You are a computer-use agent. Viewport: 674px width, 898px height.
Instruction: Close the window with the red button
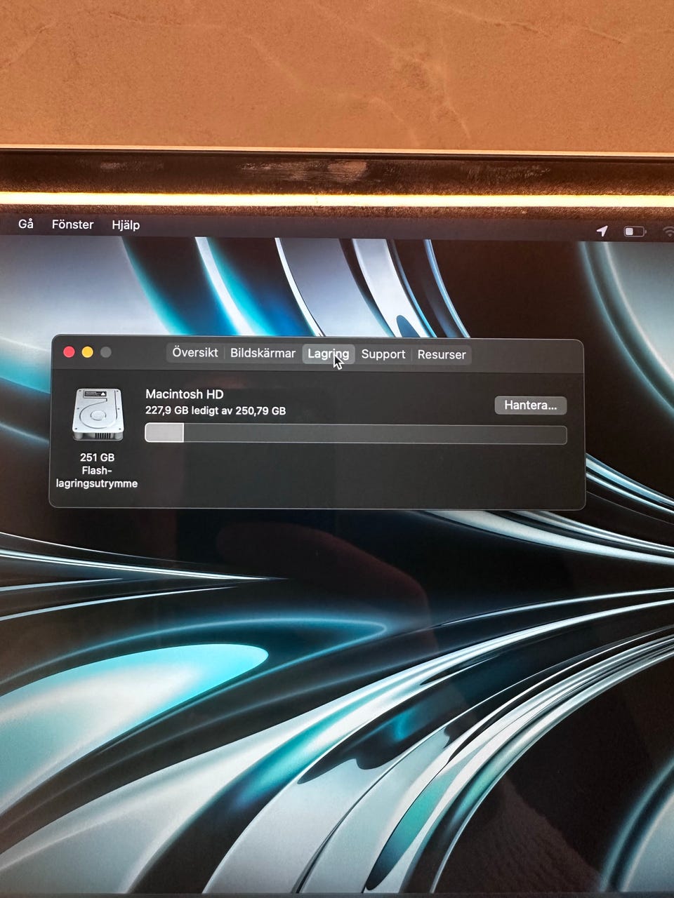point(69,352)
